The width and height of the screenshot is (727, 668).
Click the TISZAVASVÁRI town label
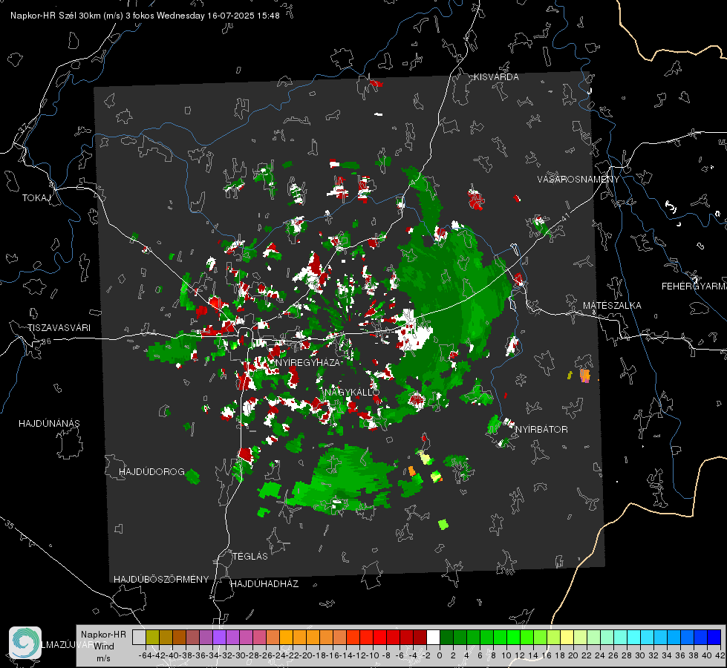point(59,328)
